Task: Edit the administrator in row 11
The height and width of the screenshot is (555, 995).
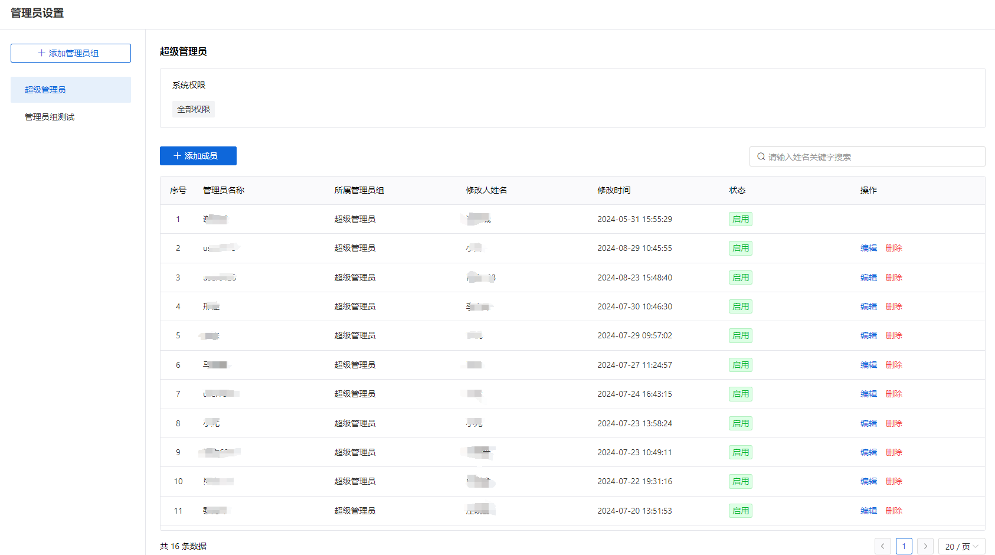Action: click(x=868, y=511)
